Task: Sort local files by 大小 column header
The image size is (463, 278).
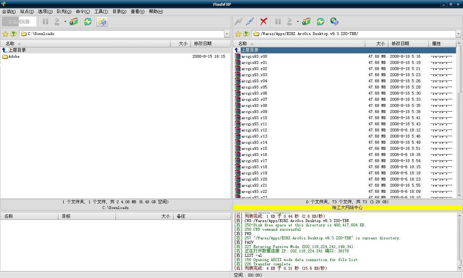Action: click(x=180, y=44)
